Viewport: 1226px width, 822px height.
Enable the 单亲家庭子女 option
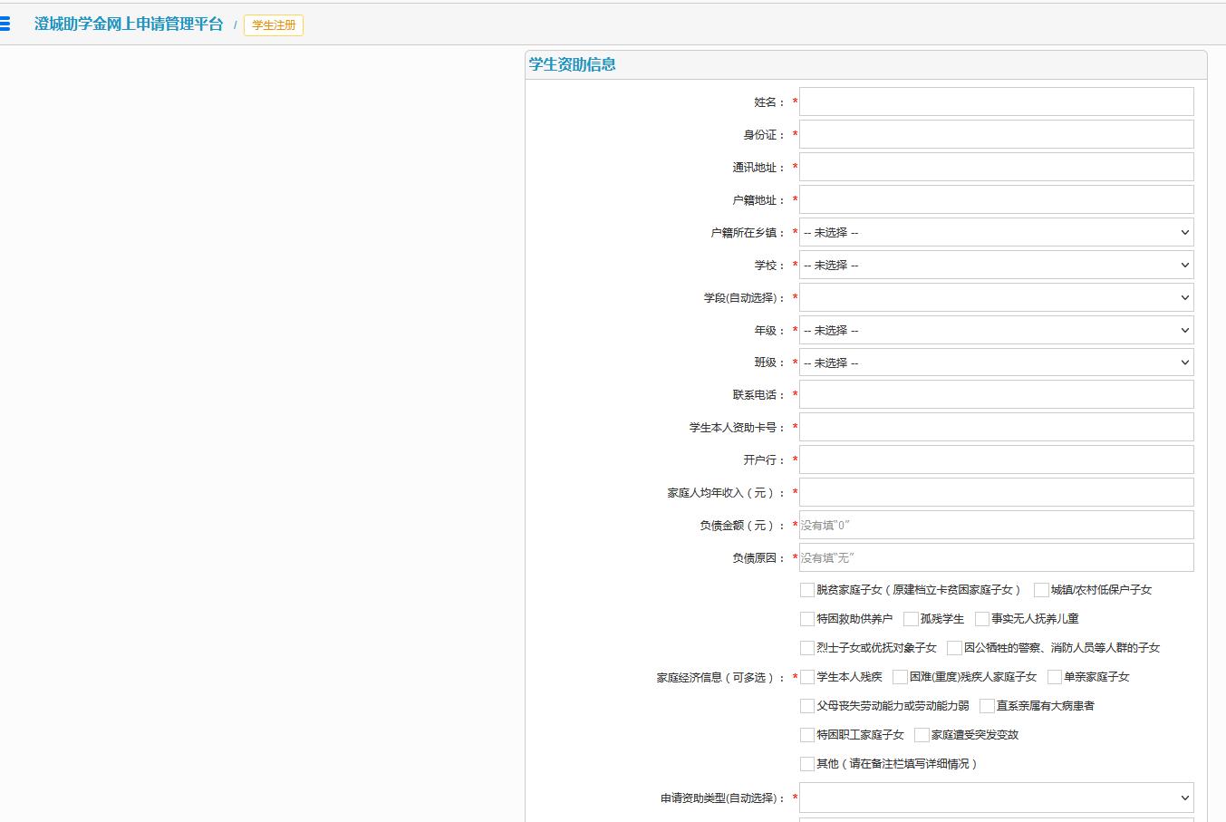point(1053,676)
